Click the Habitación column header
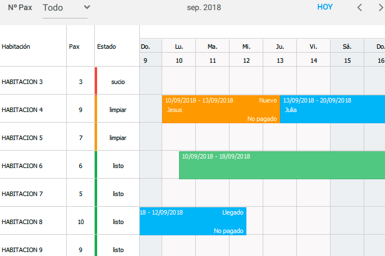The image size is (385, 256). point(16,46)
